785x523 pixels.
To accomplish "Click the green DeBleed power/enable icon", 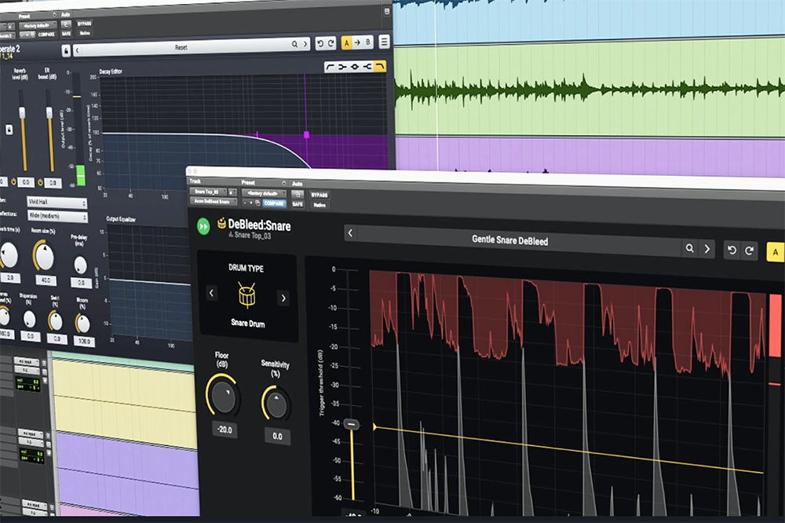I will (203, 226).
